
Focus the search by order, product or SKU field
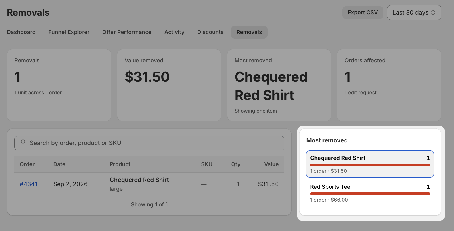point(149,143)
